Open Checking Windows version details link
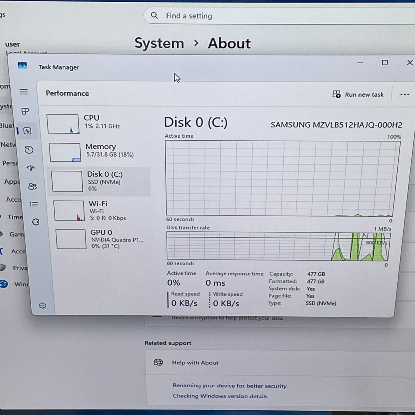This screenshot has width=415, height=415. click(x=220, y=396)
